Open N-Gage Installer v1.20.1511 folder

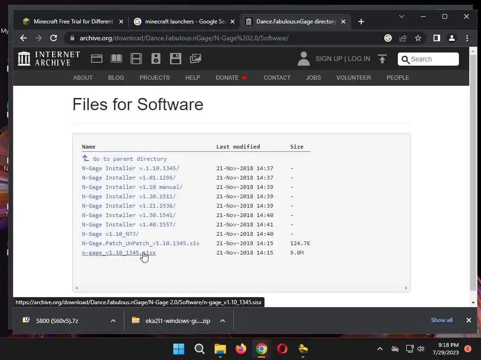[x=129, y=196]
